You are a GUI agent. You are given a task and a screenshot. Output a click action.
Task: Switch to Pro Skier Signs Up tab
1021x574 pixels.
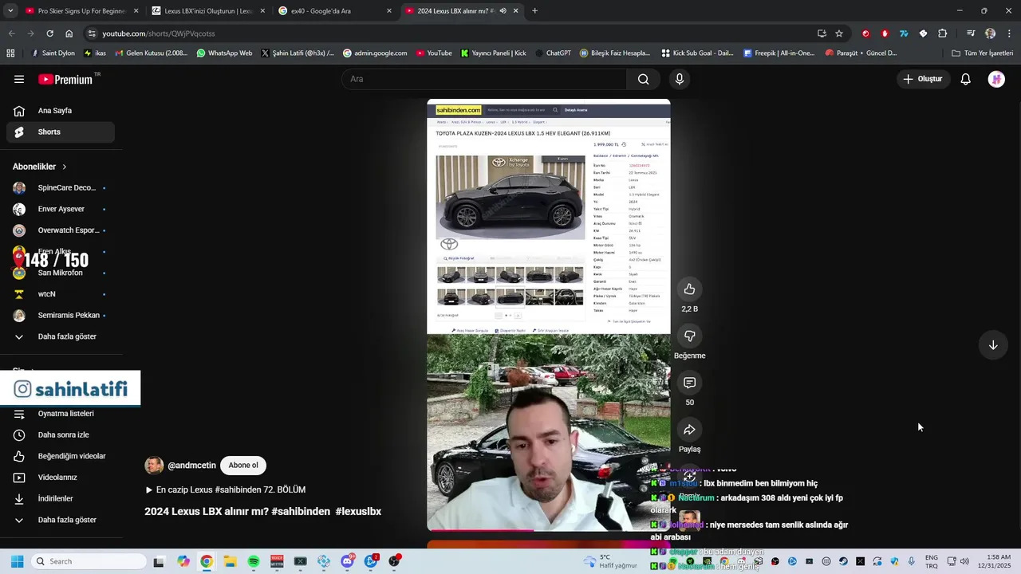pos(82,11)
